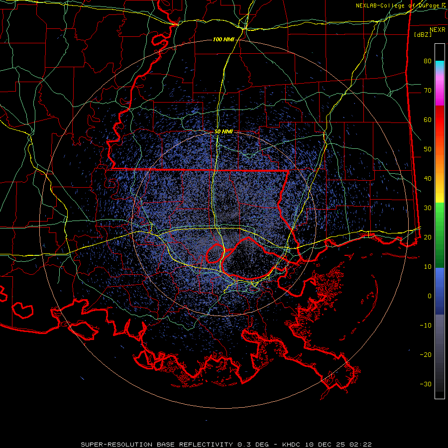
Task: Click the Super-Resolution Base Reflectivity caption
Action: pos(226,445)
